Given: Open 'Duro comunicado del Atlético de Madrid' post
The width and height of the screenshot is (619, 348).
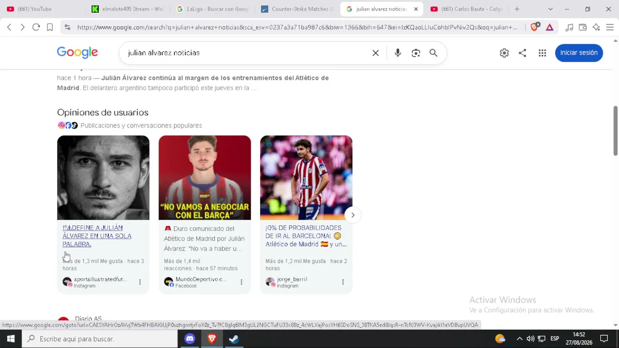Looking at the screenshot, I should tap(204, 239).
